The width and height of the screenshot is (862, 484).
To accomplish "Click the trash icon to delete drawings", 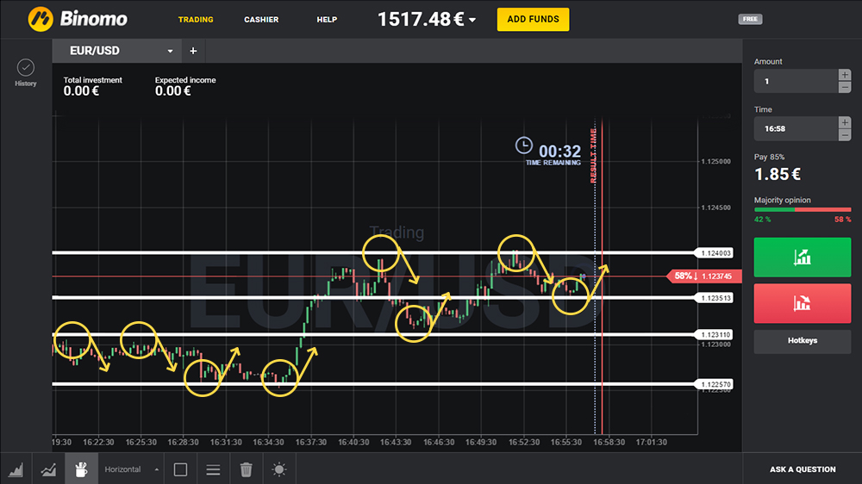I will coord(247,469).
